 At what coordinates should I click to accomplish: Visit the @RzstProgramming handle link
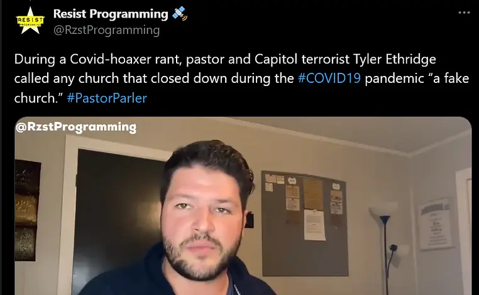tap(106, 30)
